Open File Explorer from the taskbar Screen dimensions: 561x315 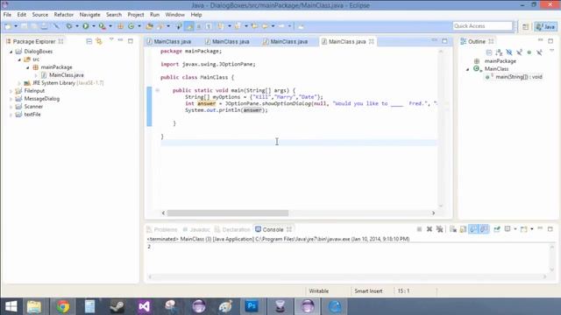click(34, 306)
